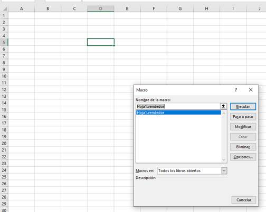Select Hoja1.vendedor in macro list

[x=178, y=113]
